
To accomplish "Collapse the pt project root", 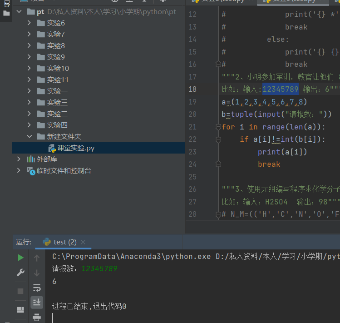I will pos(19,11).
